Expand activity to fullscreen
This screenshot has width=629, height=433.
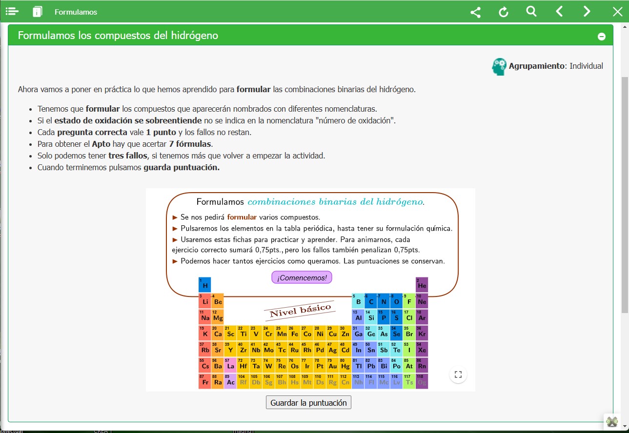458,374
